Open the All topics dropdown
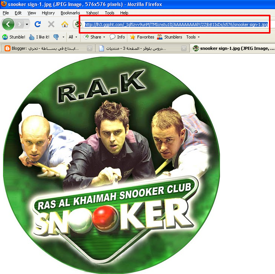The height and width of the screenshot is (274, 275). pyautogui.click(x=73, y=37)
